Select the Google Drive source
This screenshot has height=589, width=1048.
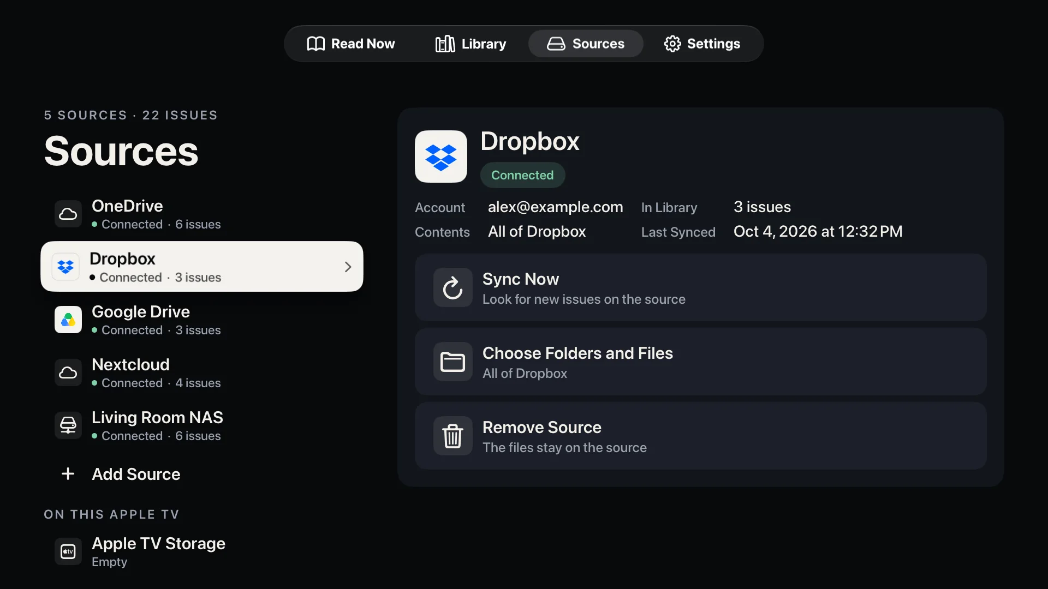point(202,320)
